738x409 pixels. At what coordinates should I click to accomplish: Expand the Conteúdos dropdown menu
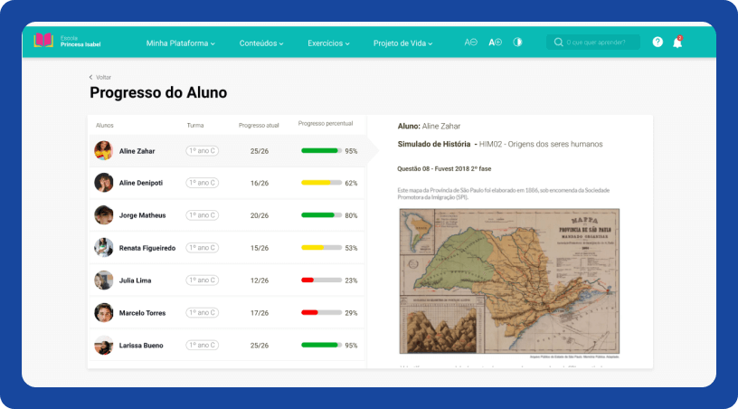click(260, 43)
